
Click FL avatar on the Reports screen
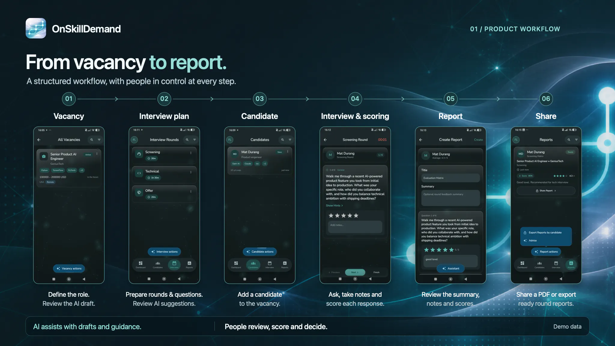pyautogui.click(x=516, y=140)
